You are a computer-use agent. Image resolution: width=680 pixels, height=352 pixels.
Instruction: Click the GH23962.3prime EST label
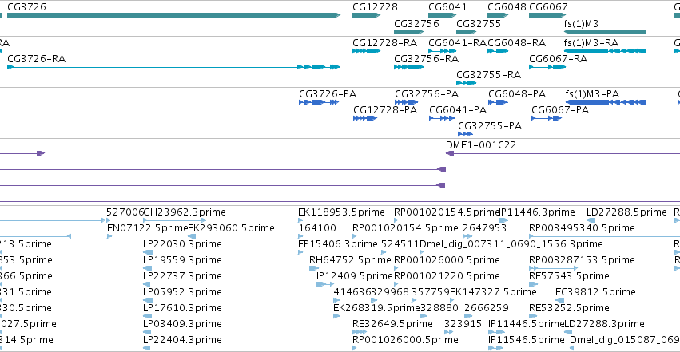[x=185, y=212]
